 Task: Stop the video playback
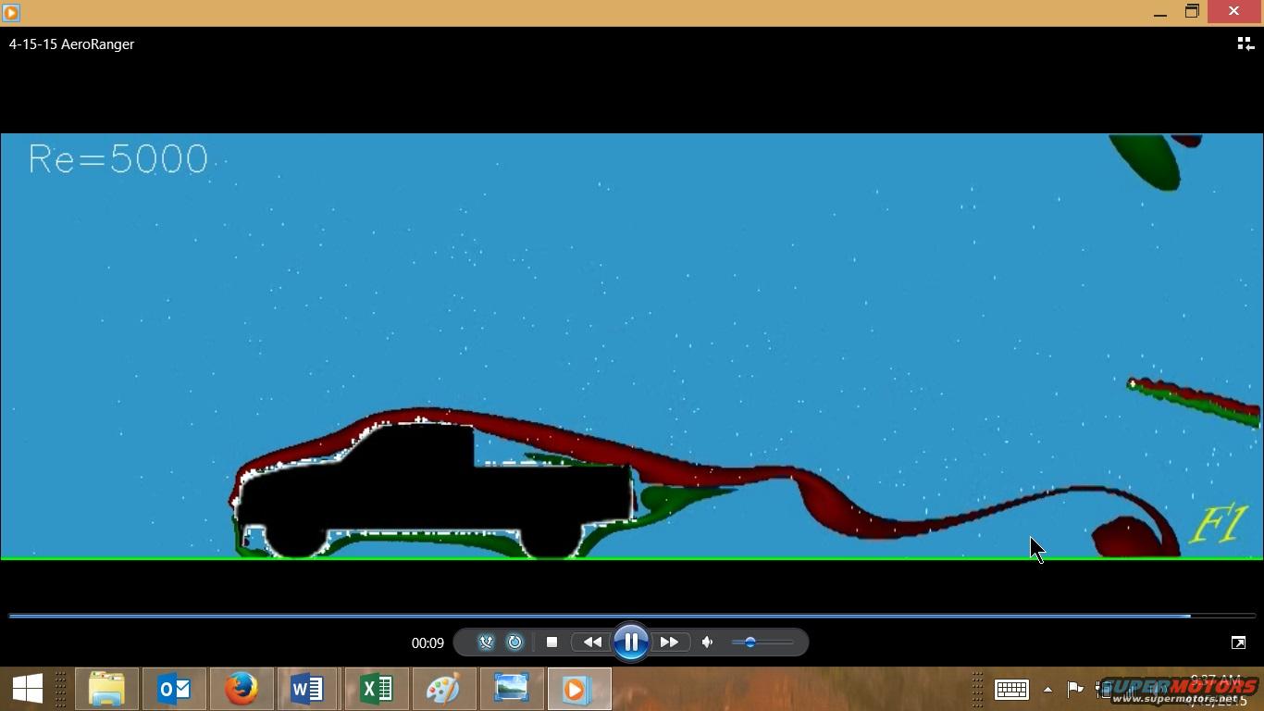pos(551,642)
